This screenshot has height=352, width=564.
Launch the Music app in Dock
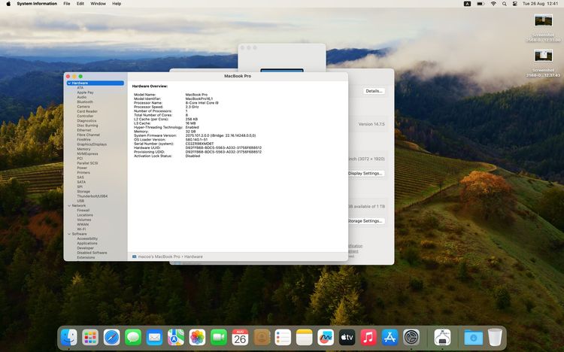[x=368, y=338]
